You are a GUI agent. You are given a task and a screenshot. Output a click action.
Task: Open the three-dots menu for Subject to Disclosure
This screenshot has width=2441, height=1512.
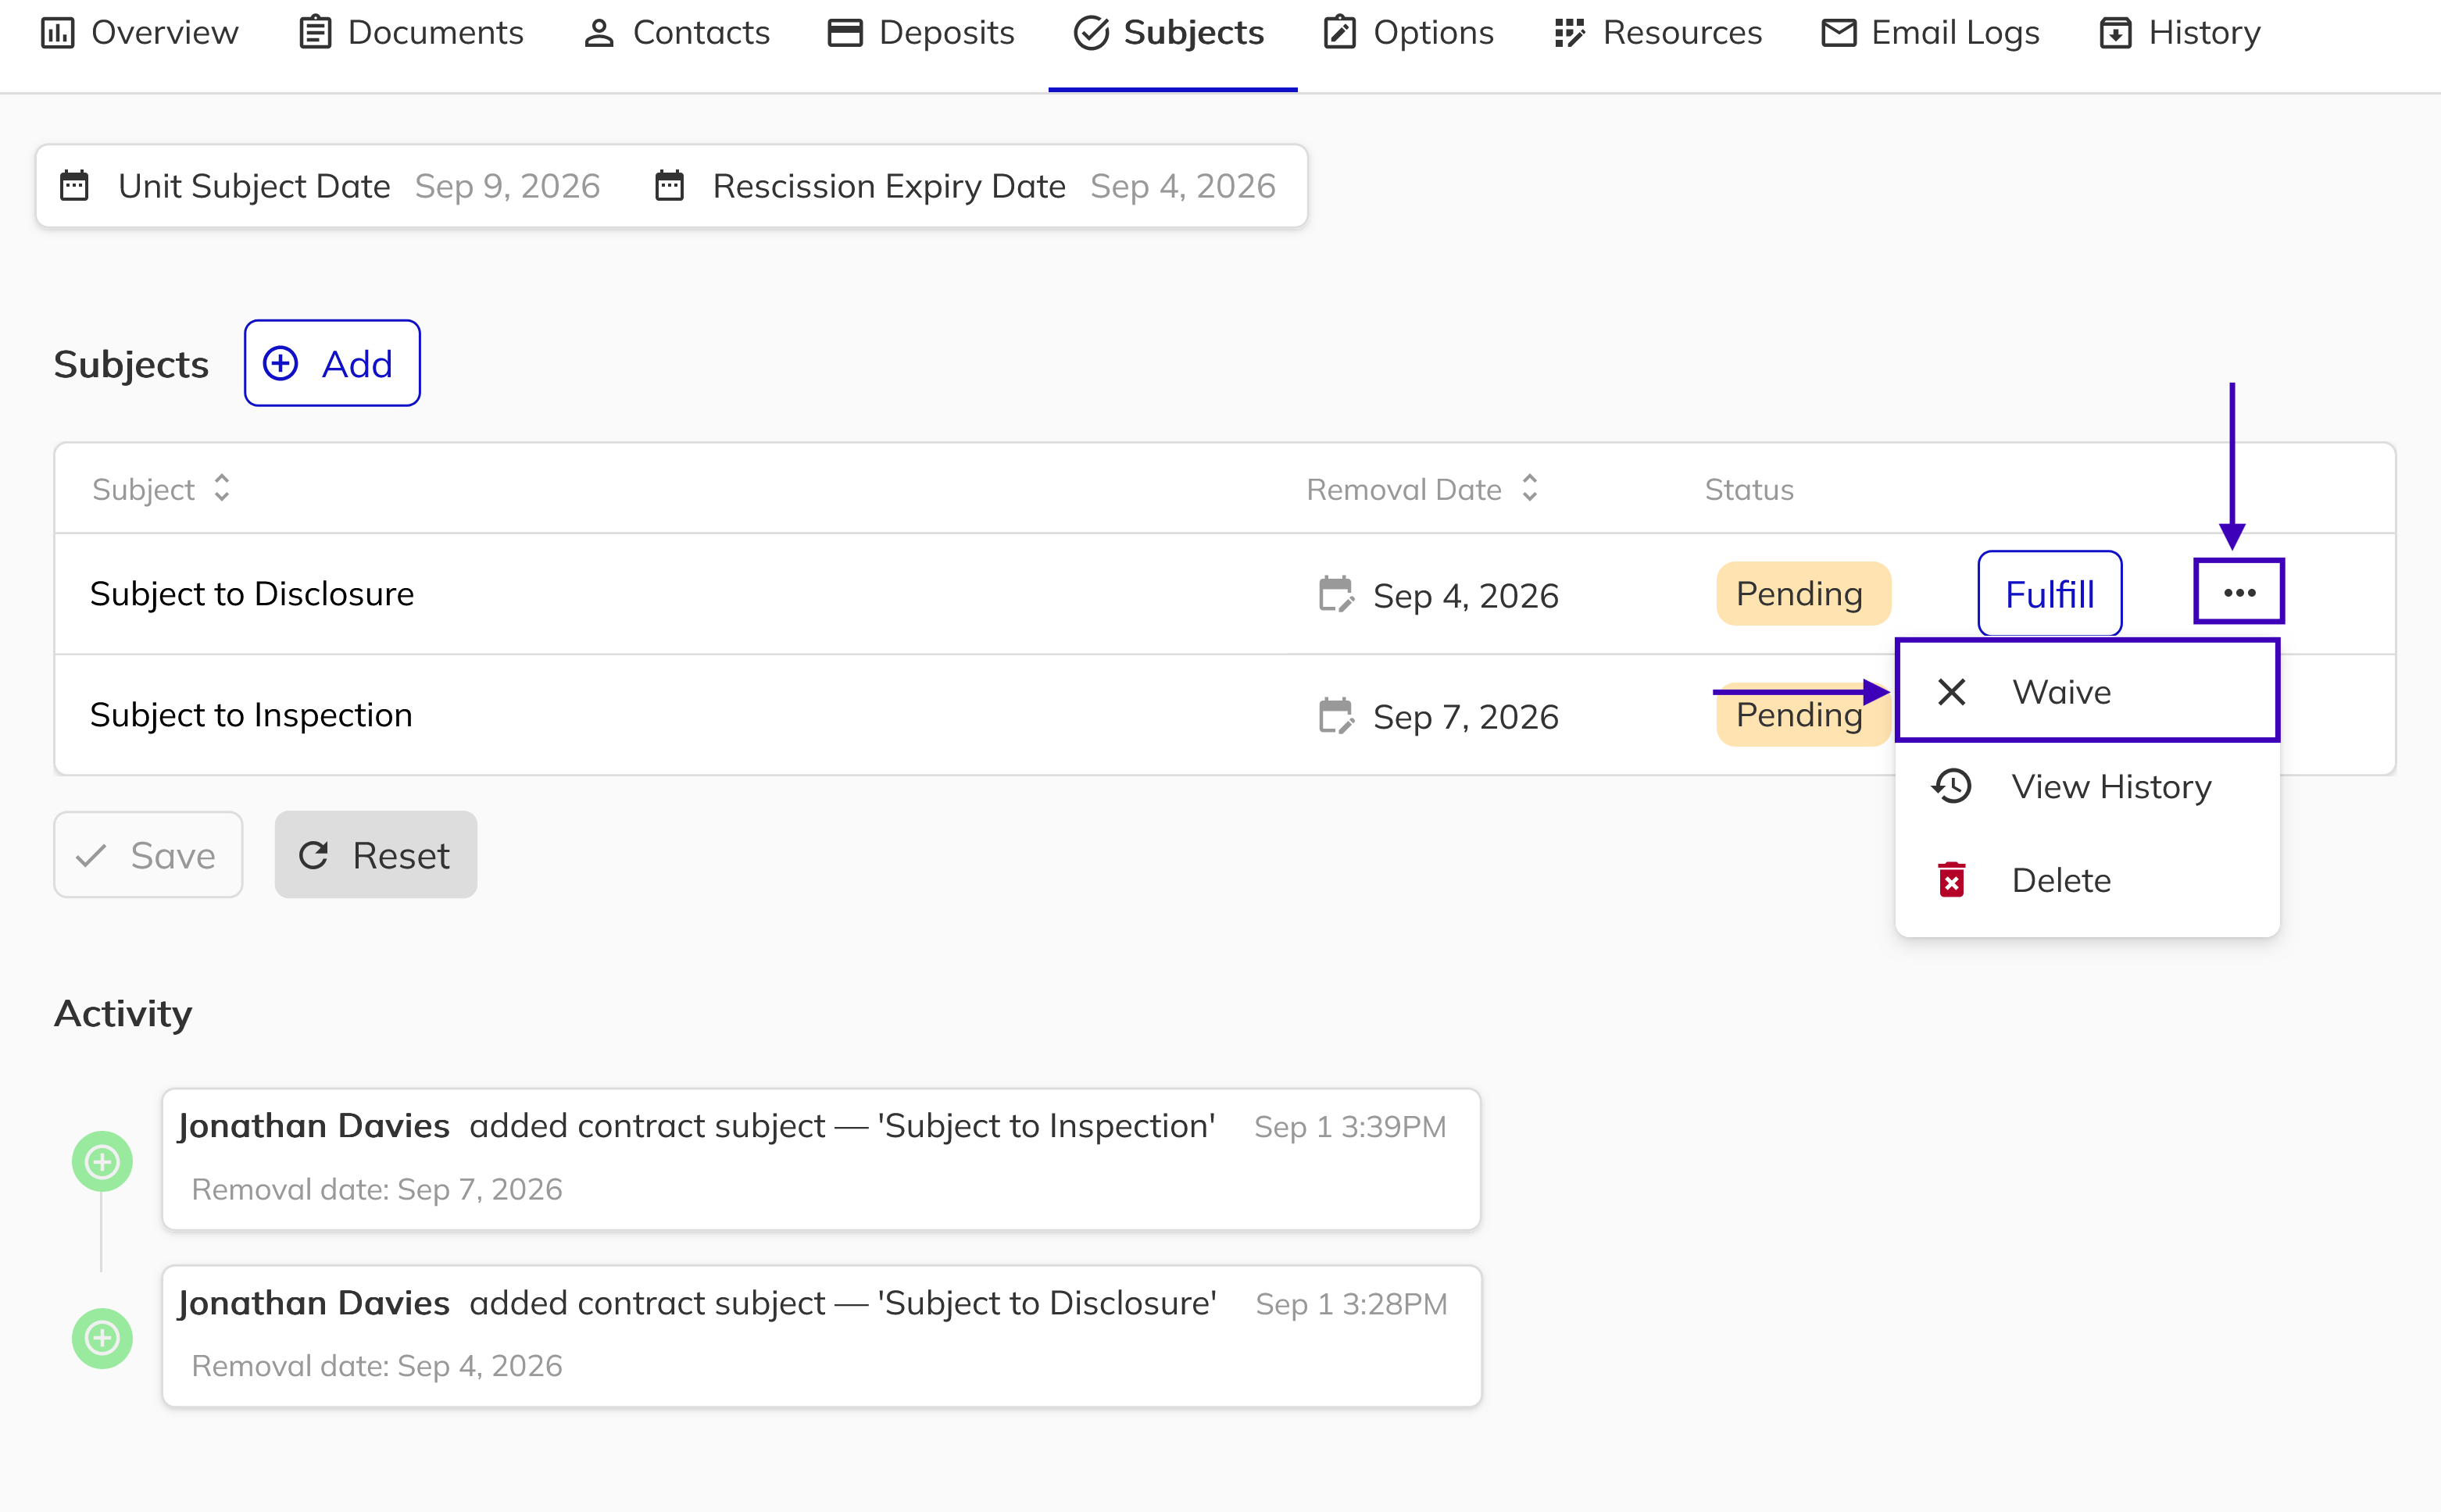2239,593
